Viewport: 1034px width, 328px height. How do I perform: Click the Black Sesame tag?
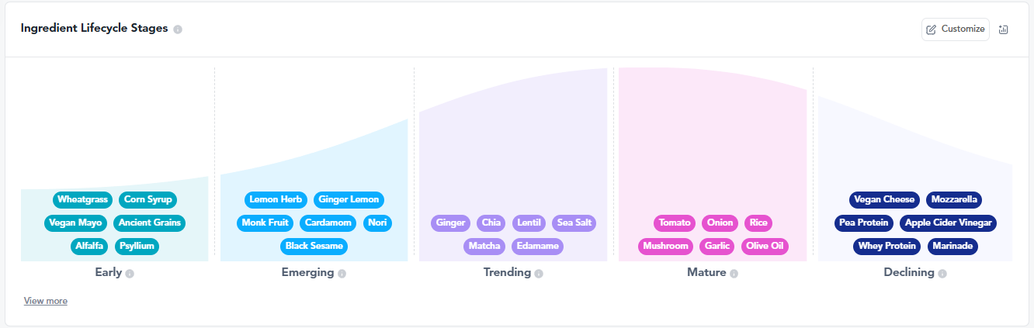pyautogui.click(x=314, y=247)
